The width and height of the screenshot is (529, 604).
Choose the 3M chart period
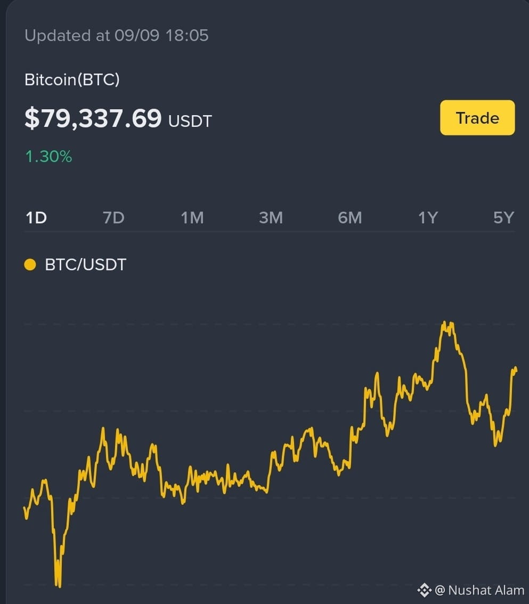271,218
